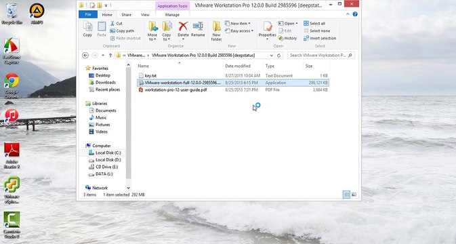Open the Customize Quick Access Toolbar dropdown
The image size is (456, 244).
click(106, 5)
